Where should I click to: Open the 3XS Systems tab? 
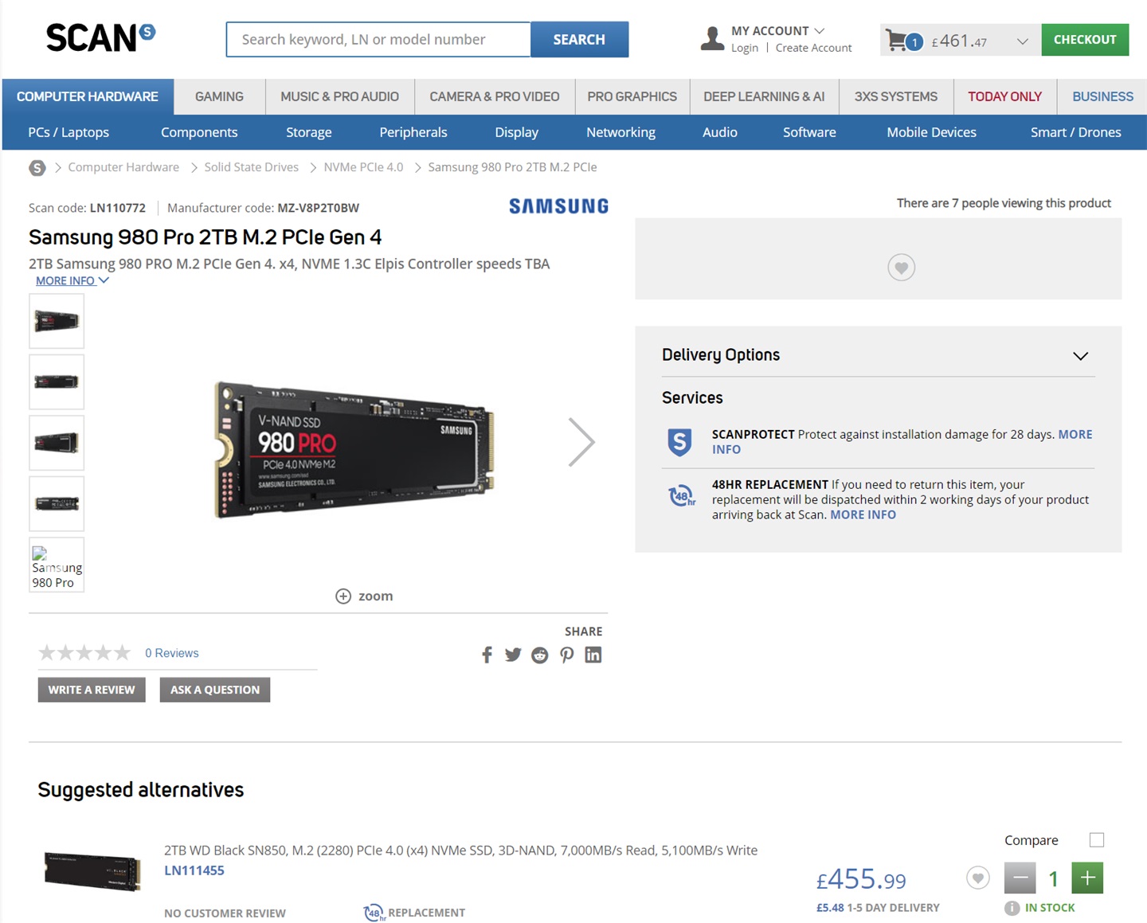coord(896,96)
